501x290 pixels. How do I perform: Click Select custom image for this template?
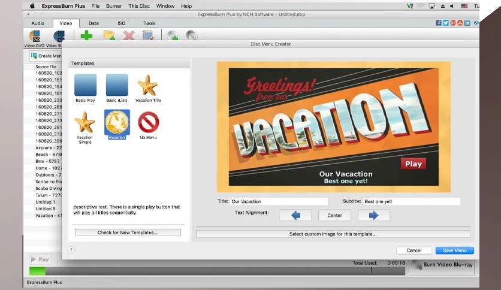(333, 234)
